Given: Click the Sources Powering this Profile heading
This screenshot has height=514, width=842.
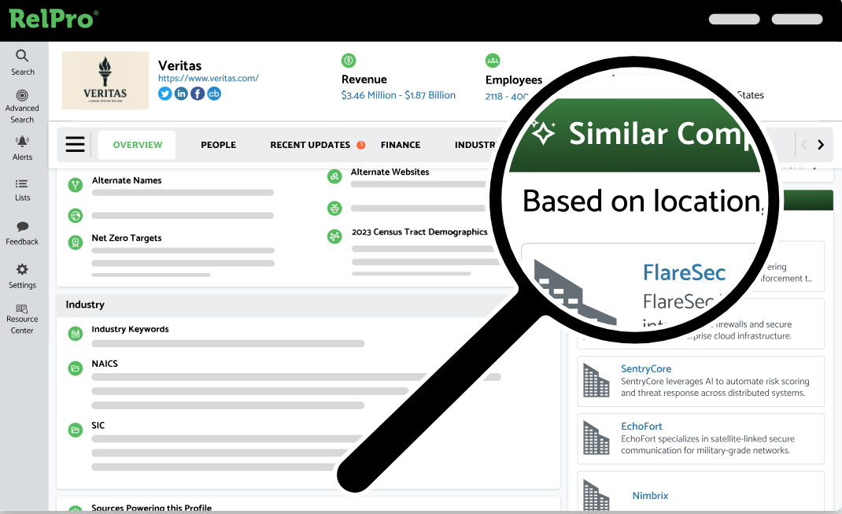Looking at the screenshot, I should pos(151,507).
